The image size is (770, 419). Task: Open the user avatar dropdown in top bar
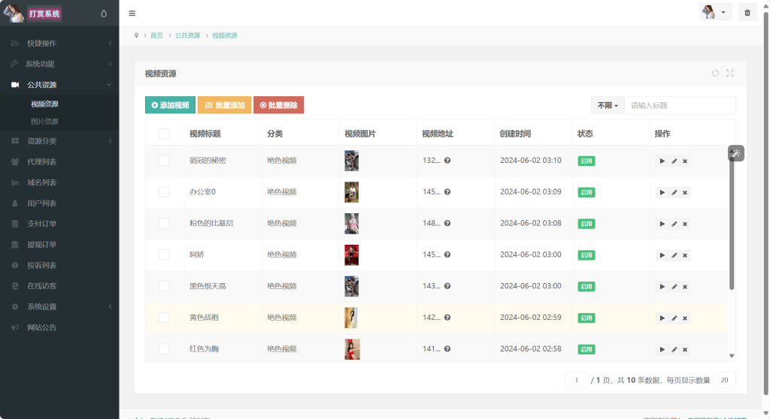coord(715,12)
